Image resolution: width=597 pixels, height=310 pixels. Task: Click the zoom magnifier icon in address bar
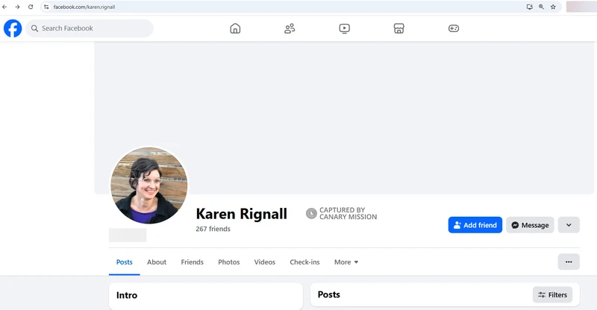coord(541,7)
